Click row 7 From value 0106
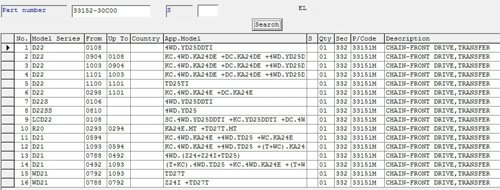The height and width of the screenshot is (190, 500). (95, 101)
